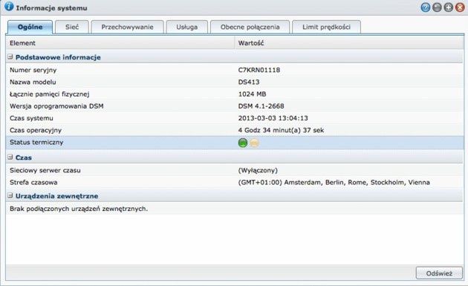Screen dimensions: 468x286
Task: Click the GMT+01:00 Amsterdam timezone value
Action: [334, 183]
